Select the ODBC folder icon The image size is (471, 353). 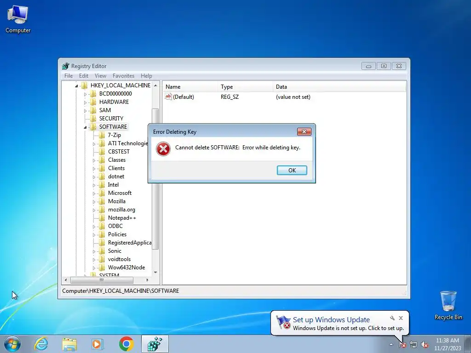point(102,226)
